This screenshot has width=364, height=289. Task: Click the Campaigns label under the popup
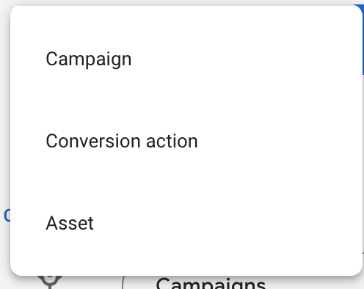tap(211, 284)
